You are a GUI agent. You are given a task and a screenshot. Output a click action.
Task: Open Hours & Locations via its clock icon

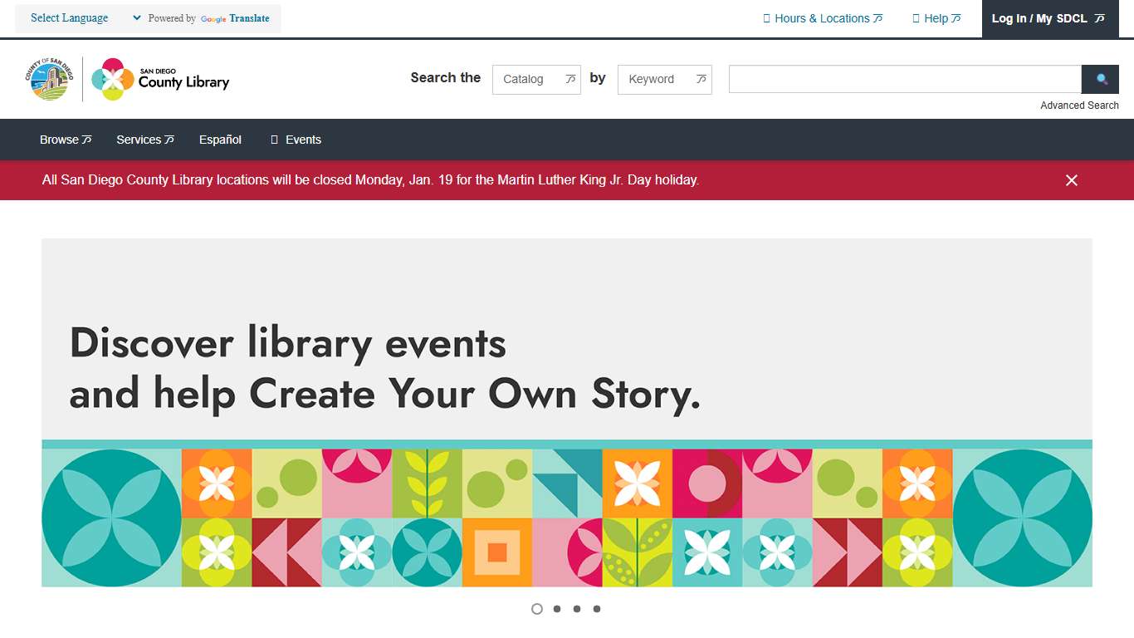[x=765, y=17]
